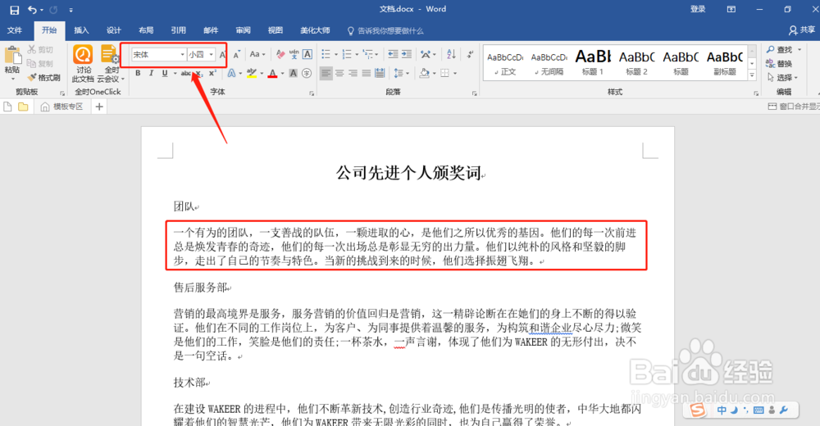The height and width of the screenshot is (426, 820).
Task: Apply the 无间隔 no spacing style
Action: coord(549,62)
